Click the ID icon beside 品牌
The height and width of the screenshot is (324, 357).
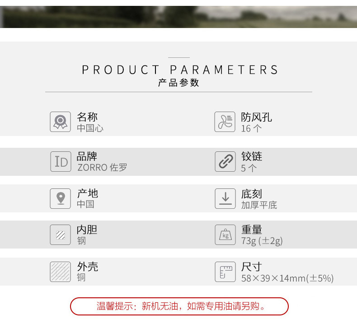[60, 161]
